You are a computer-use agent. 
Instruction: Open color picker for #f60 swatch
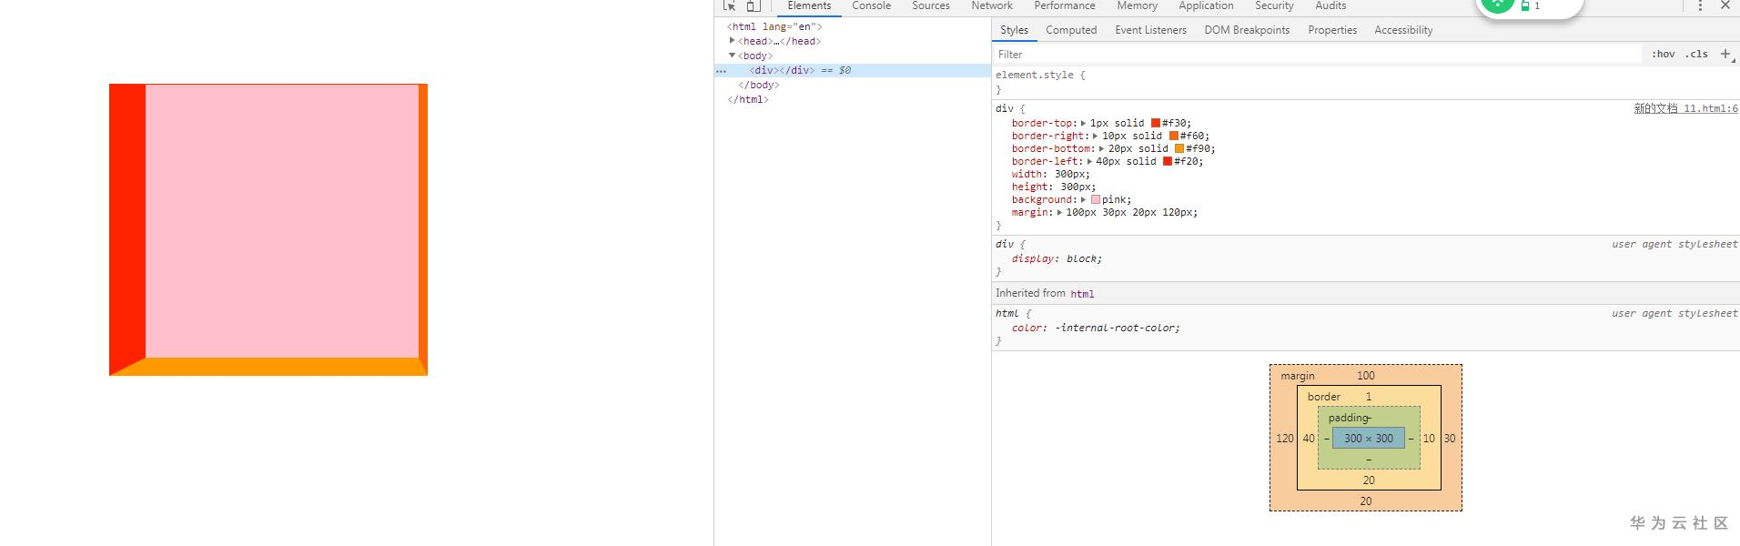pyautogui.click(x=1174, y=136)
